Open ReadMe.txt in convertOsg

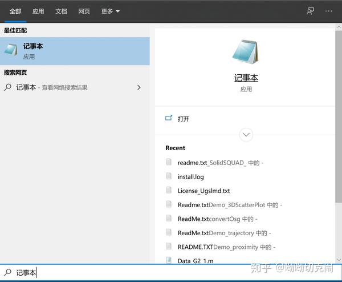pyautogui.click(x=218, y=219)
